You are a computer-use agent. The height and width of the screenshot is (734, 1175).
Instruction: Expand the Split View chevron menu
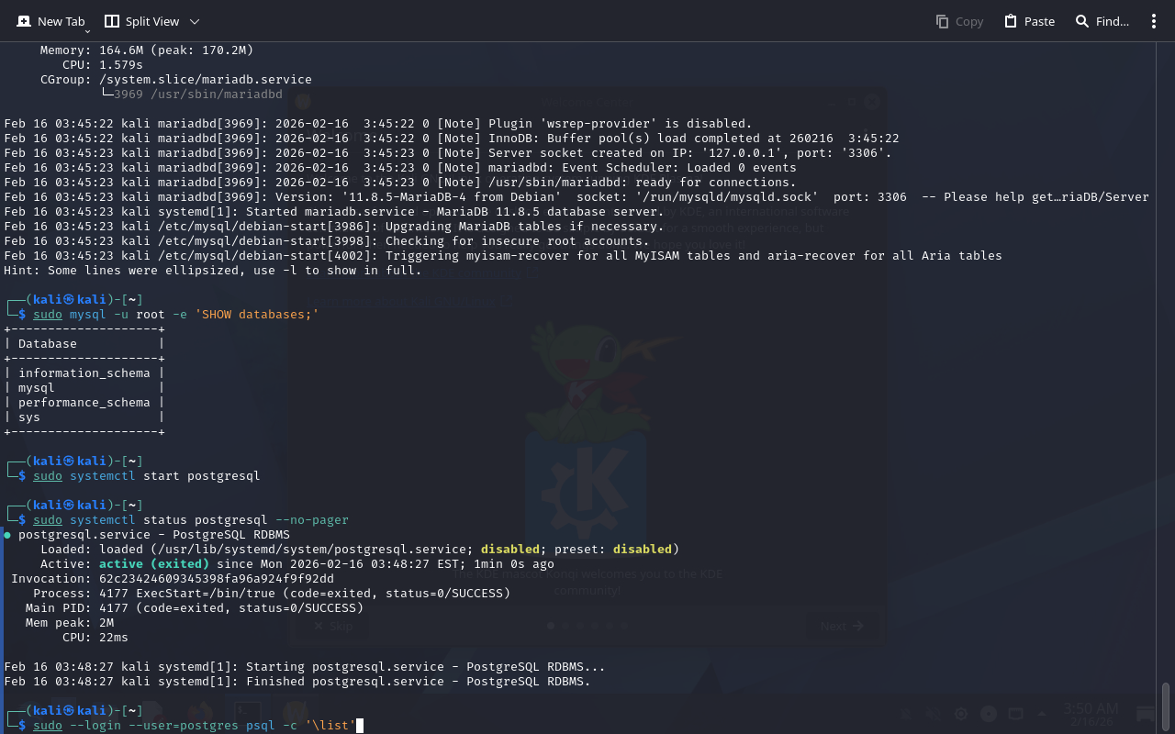(x=194, y=21)
